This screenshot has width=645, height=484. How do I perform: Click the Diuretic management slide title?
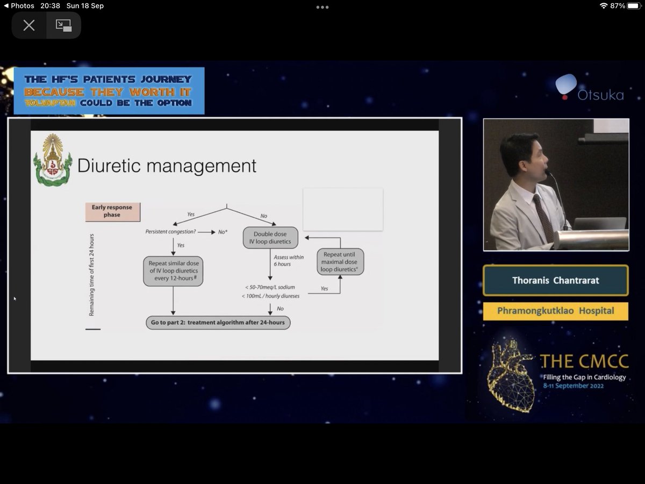pos(167,165)
